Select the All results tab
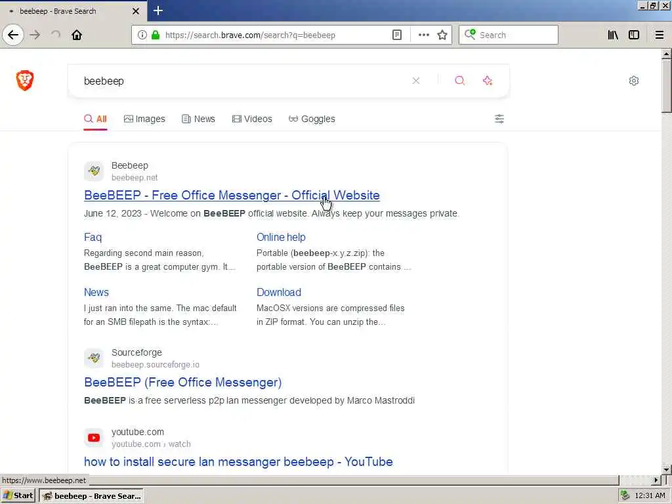The width and height of the screenshot is (672, 504). point(95,119)
